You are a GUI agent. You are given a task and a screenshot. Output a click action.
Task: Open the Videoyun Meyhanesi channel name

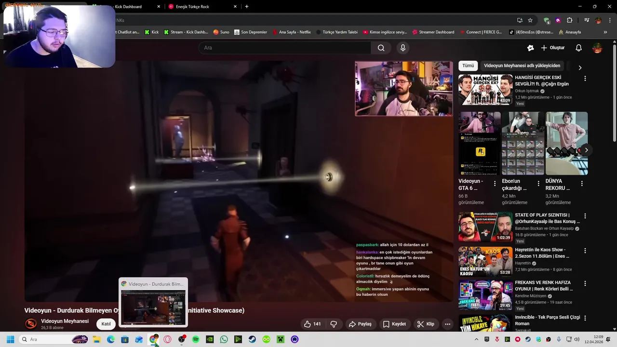65,321
